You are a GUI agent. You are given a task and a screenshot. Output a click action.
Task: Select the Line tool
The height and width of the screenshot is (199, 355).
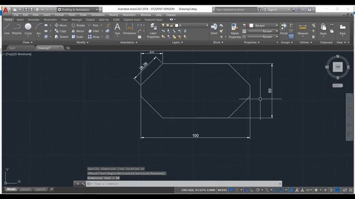7,29
